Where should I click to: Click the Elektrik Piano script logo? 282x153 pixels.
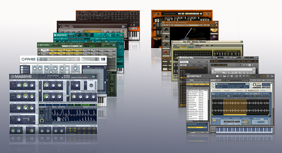coord(67,27)
